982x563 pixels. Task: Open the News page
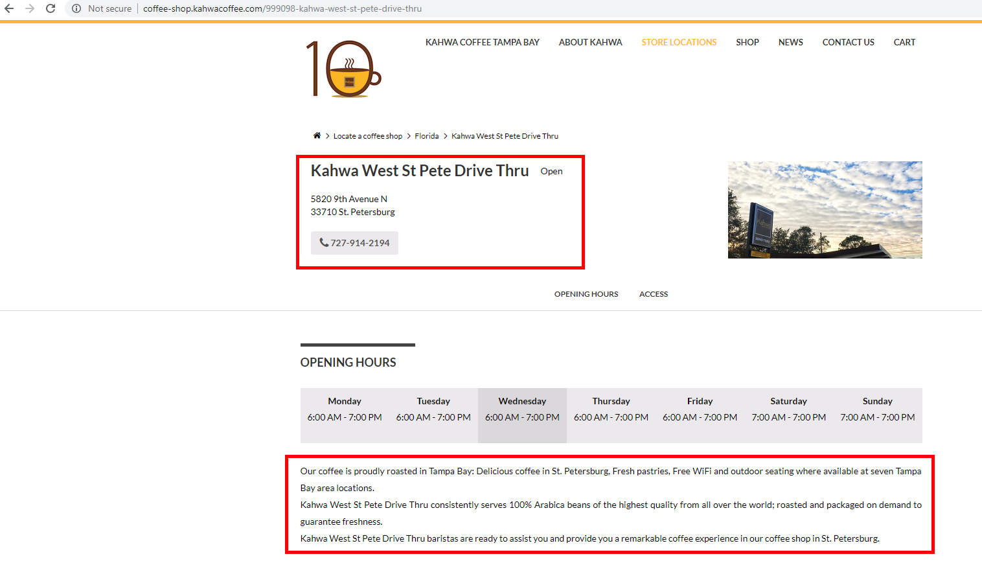click(x=790, y=42)
